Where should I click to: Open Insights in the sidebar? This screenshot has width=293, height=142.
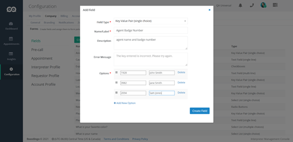pos(11,56)
